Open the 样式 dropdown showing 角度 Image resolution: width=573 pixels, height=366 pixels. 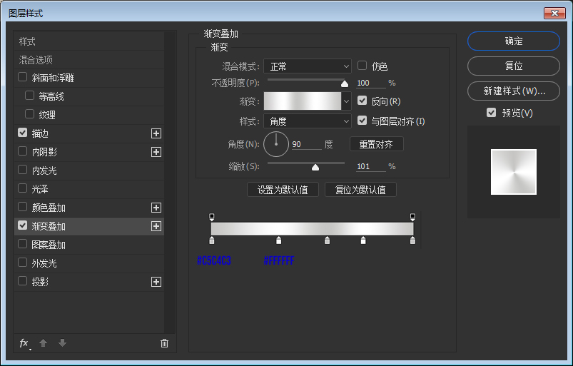click(x=308, y=121)
